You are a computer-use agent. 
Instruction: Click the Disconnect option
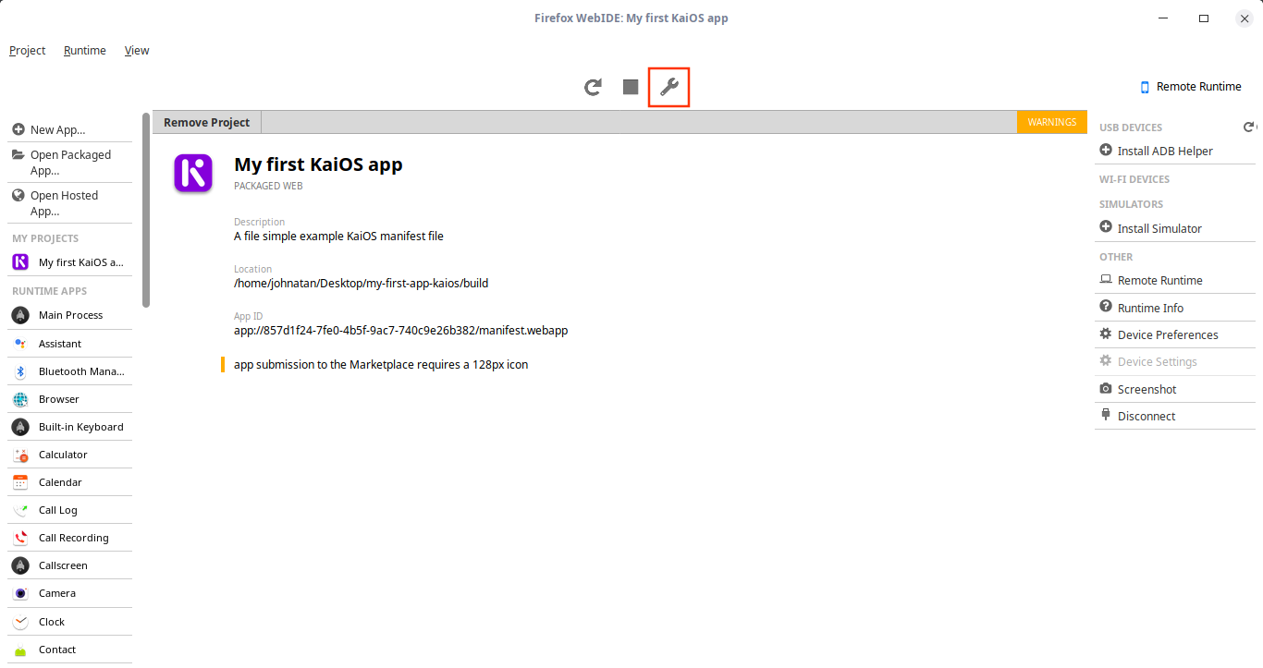click(1175, 416)
